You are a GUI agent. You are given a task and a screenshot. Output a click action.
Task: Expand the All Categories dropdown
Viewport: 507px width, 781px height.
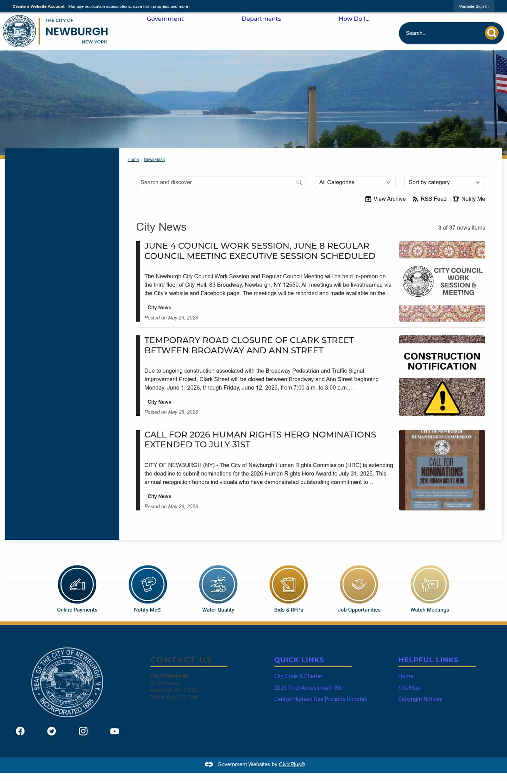[355, 182]
